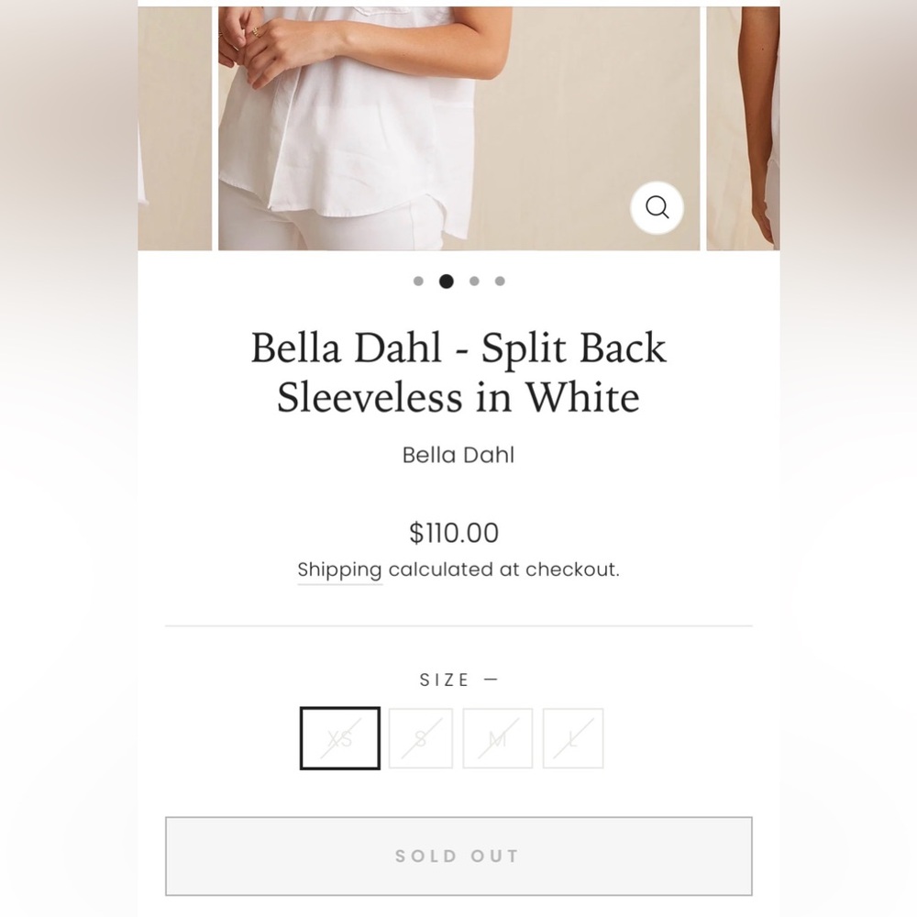This screenshot has height=917, width=917.
Task: Jump to the third product image dot
Action: (473, 282)
